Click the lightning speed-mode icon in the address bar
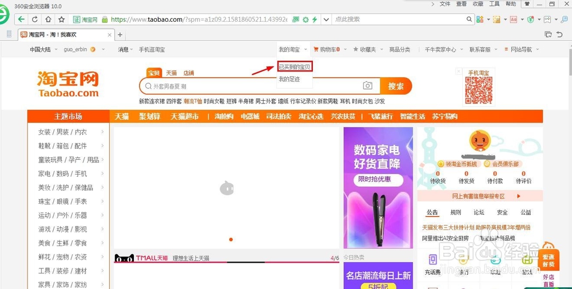 point(315,19)
